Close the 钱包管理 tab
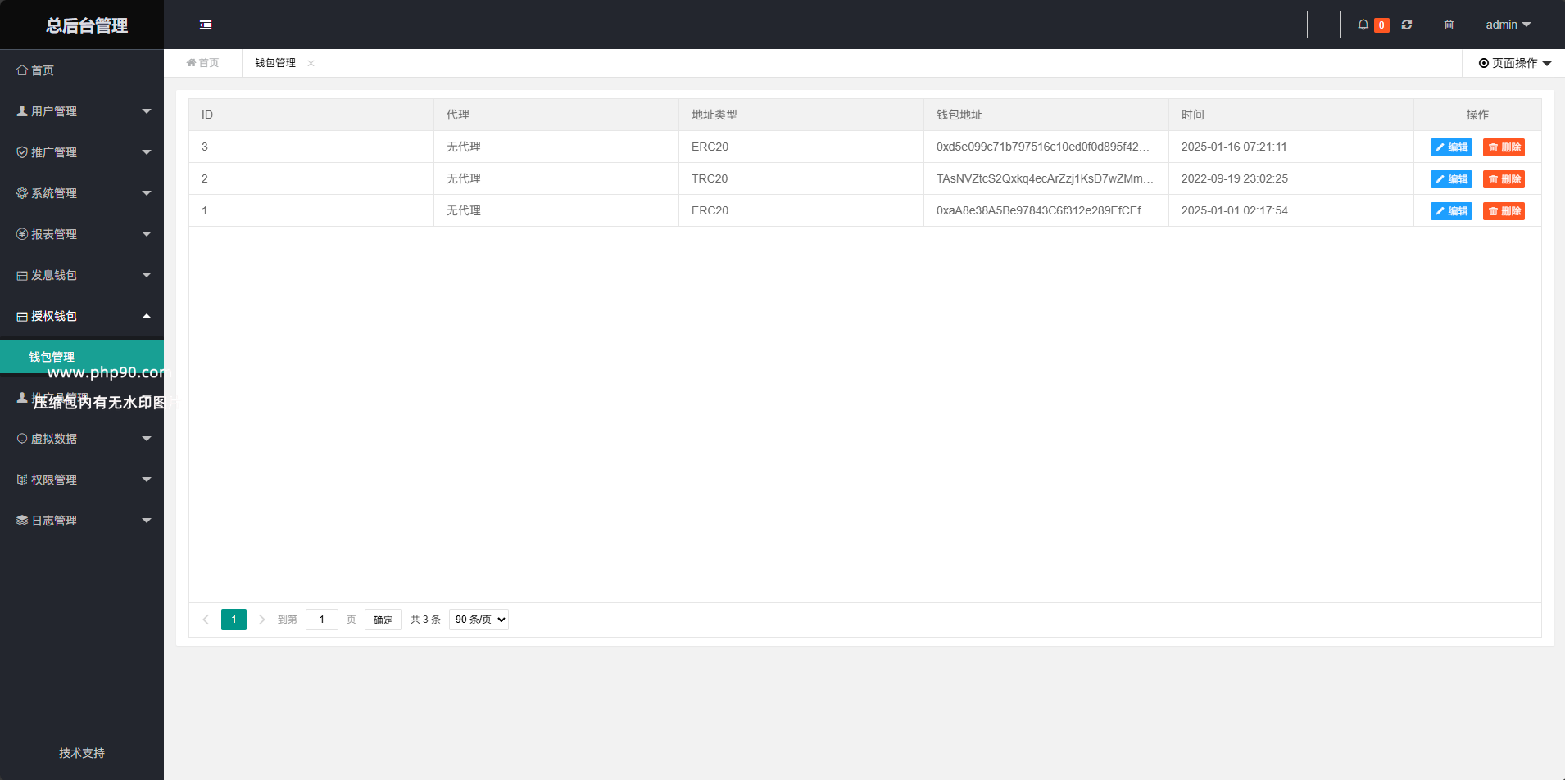 [x=311, y=63]
